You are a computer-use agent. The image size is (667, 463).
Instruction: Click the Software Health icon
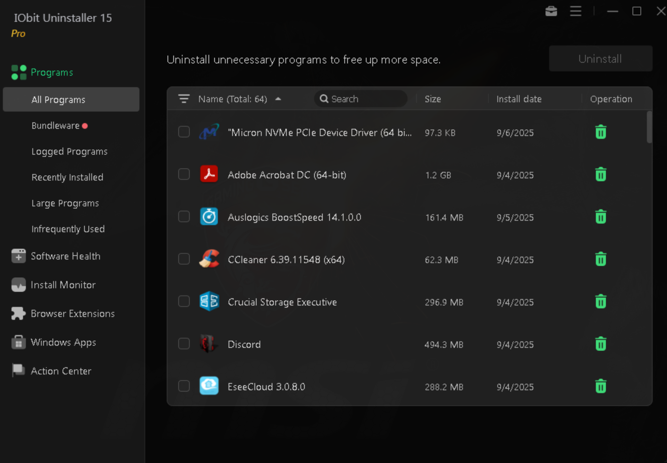click(x=18, y=256)
